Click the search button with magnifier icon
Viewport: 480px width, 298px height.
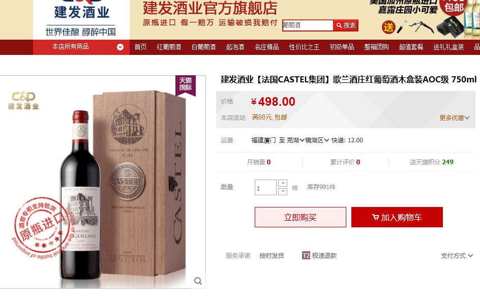point(346,25)
